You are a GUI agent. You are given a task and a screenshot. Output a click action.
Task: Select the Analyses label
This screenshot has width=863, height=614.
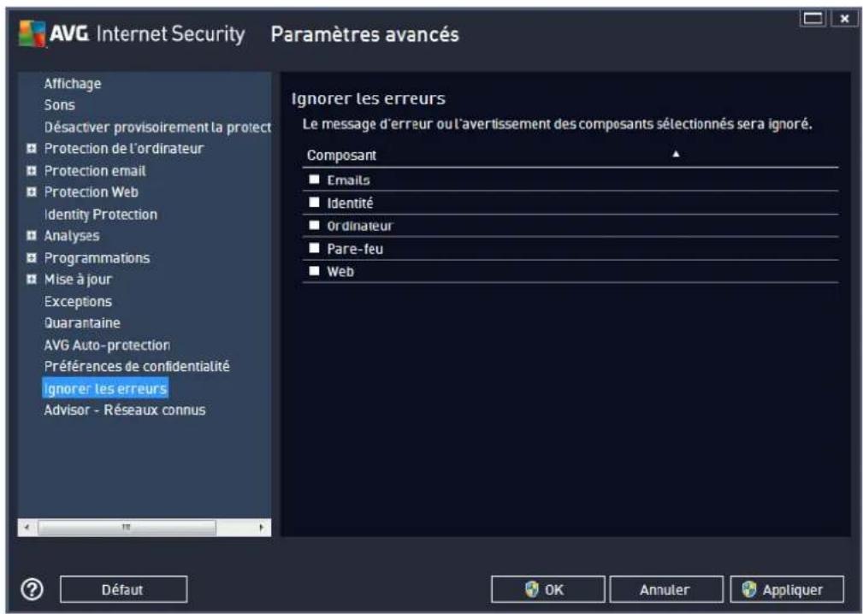[72, 235]
